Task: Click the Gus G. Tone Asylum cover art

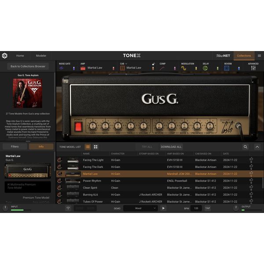Action: [x=28, y=93]
